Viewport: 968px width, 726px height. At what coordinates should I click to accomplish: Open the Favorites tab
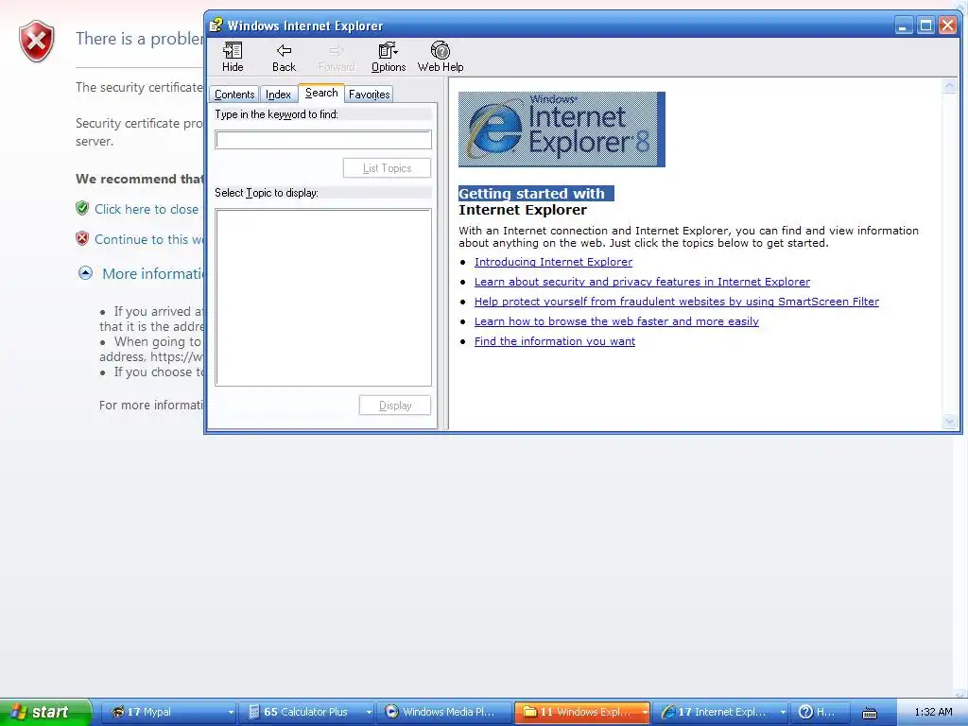click(x=370, y=95)
